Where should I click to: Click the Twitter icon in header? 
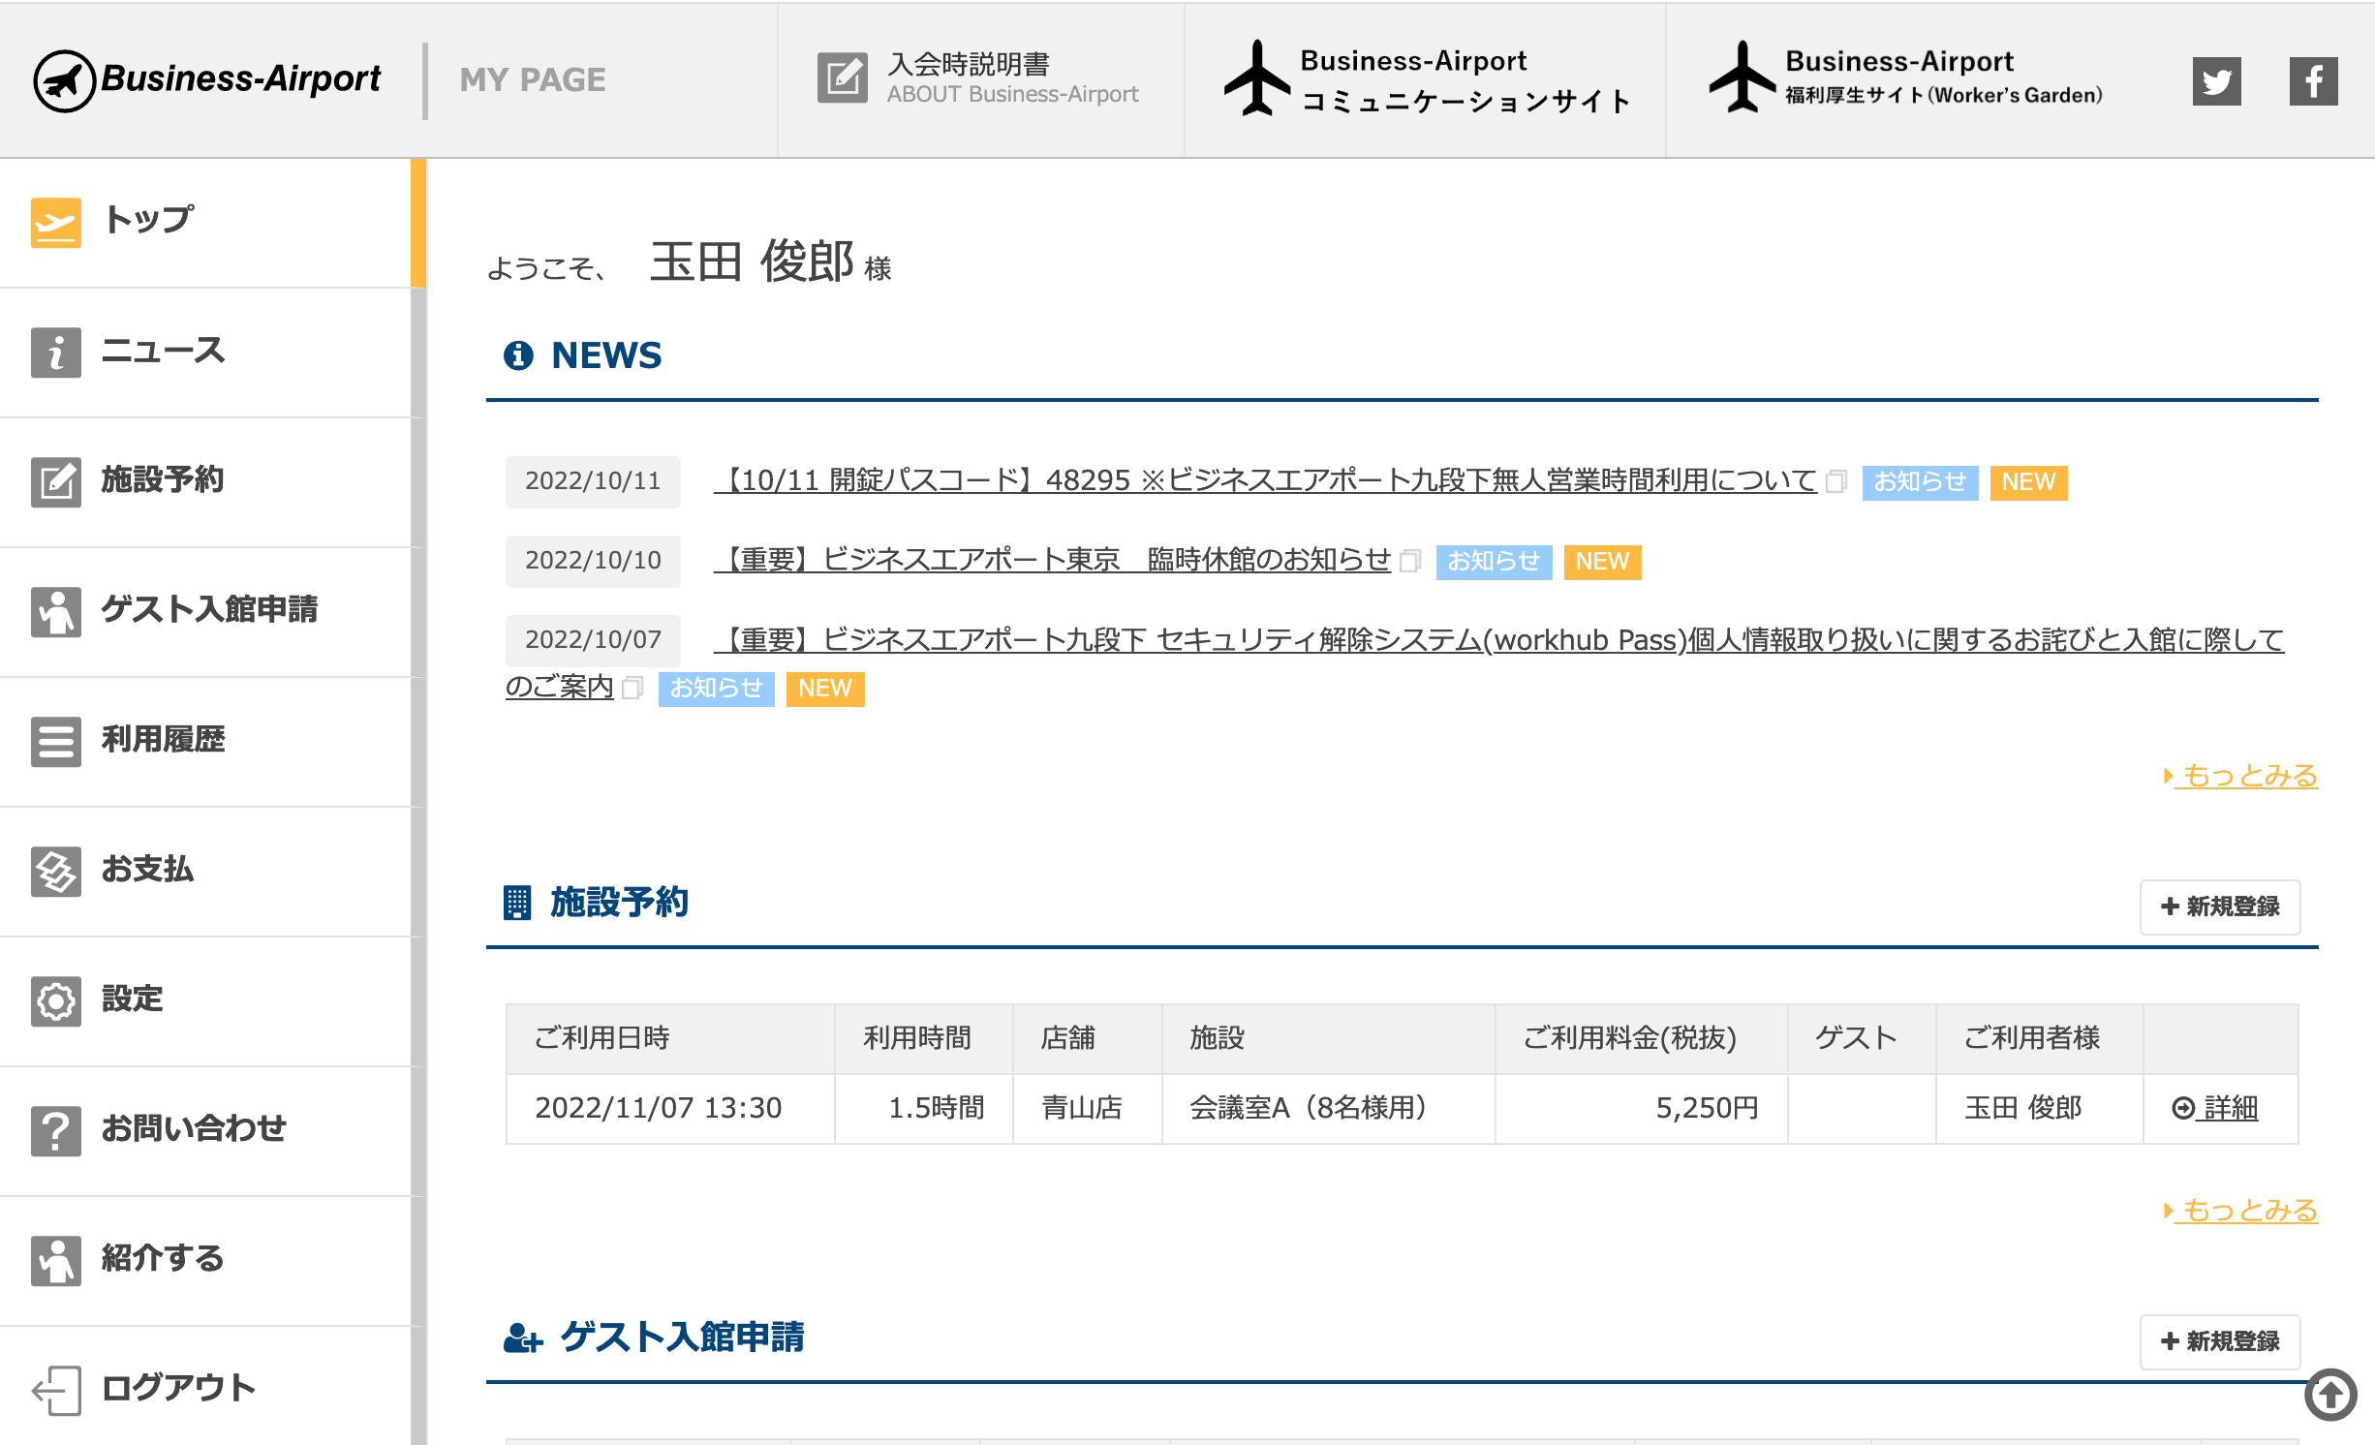click(x=2216, y=80)
